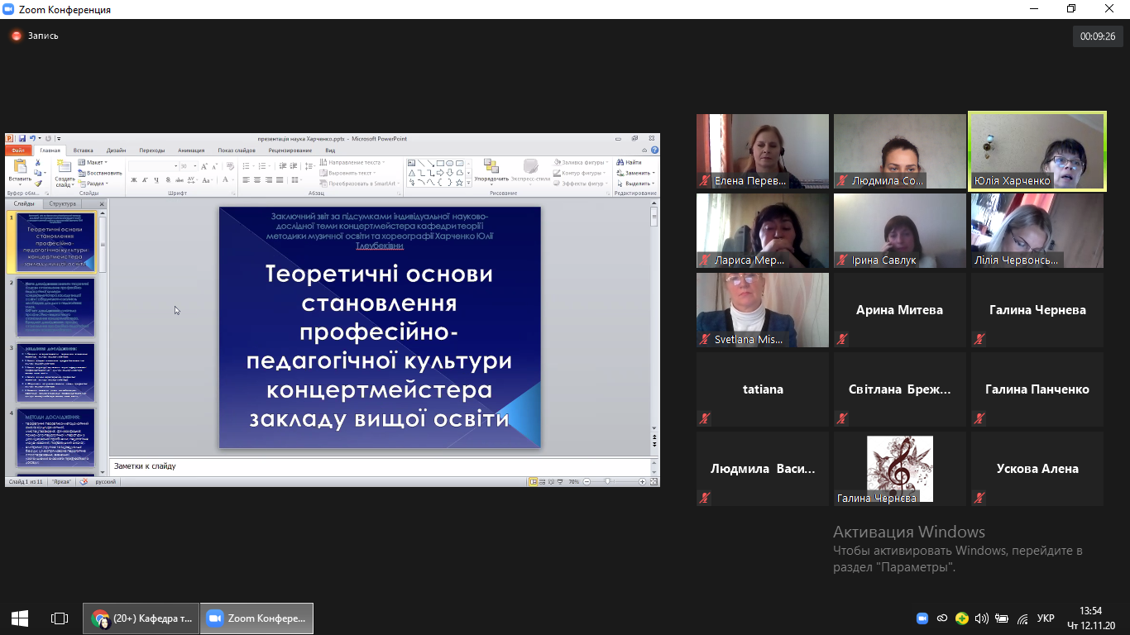Click the Упорядочить arrange icon
The height and width of the screenshot is (635, 1130).
click(x=491, y=167)
